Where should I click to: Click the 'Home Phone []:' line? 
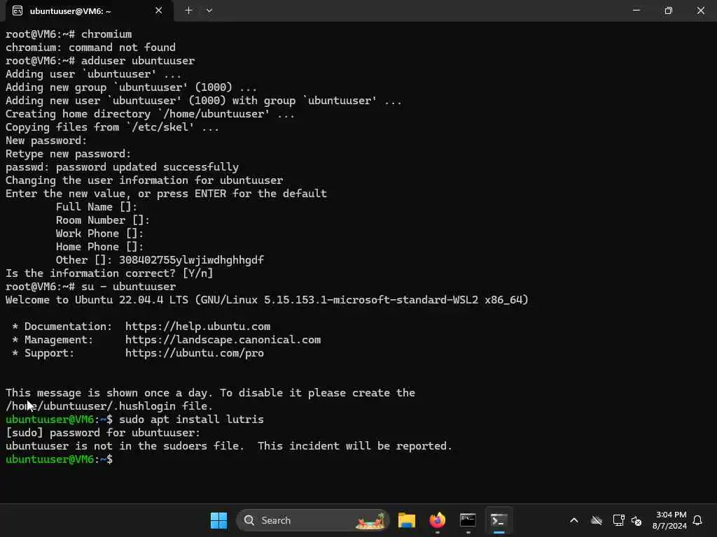[x=99, y=247]
